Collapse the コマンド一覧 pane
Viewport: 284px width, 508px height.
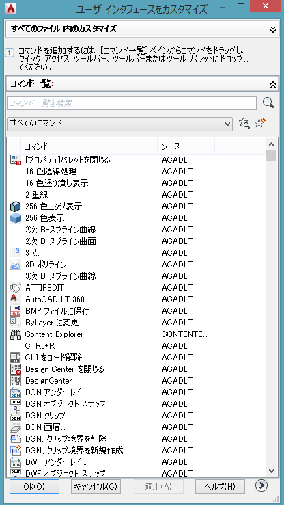click(x=272, y=85)
